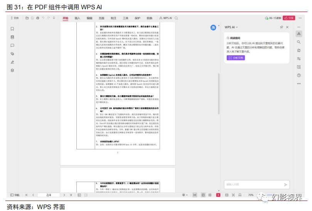Screen dimensions: 312x211
Task: Click the search icon next to WPS AI
Action: [x=176, y=18]
